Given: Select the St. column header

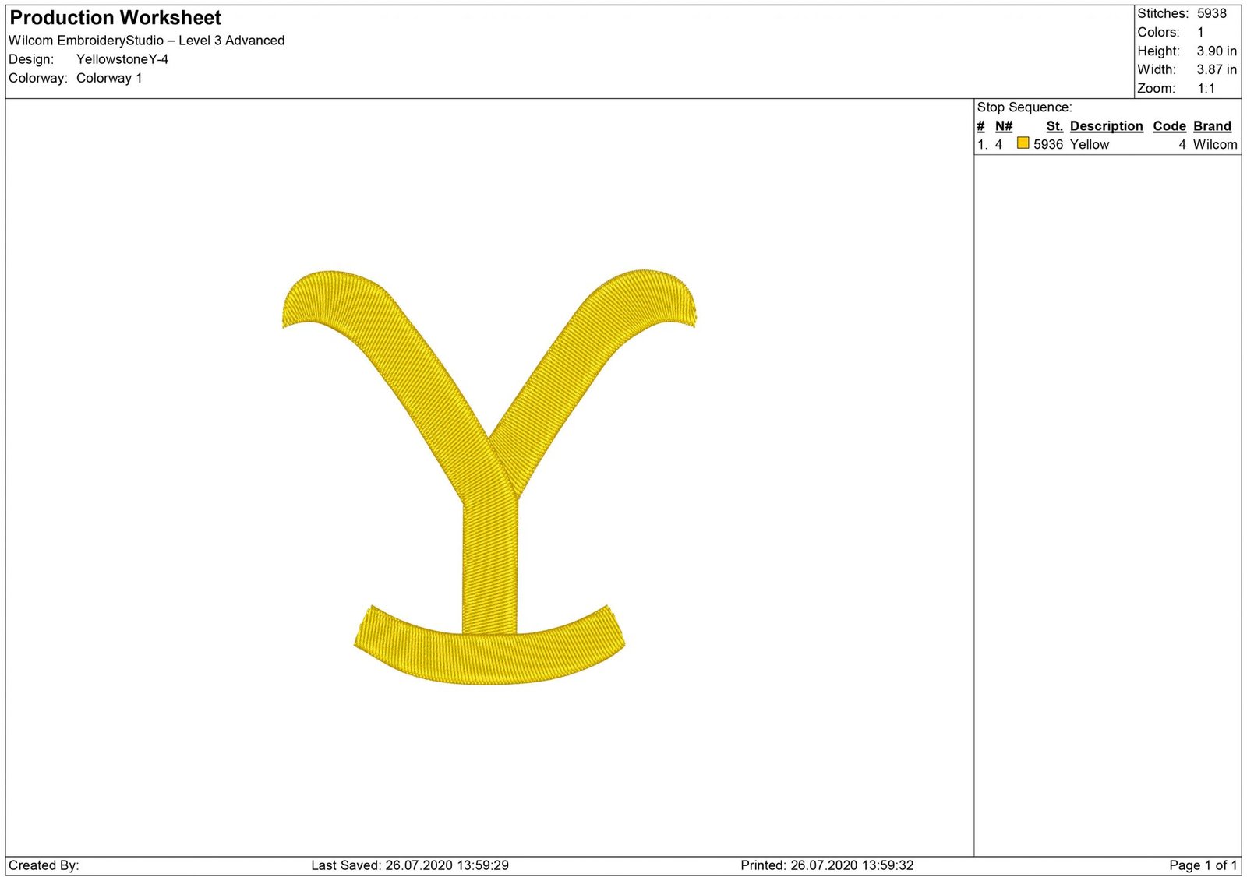Looking at the screenshot, I should pos(1054,126).
